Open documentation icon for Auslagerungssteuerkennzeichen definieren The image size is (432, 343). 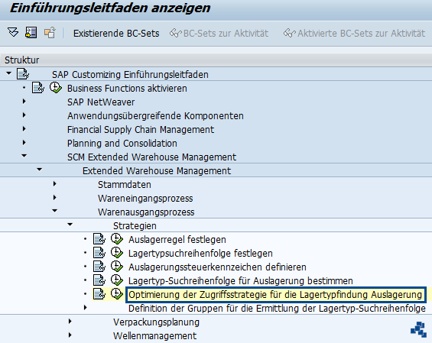99,267
